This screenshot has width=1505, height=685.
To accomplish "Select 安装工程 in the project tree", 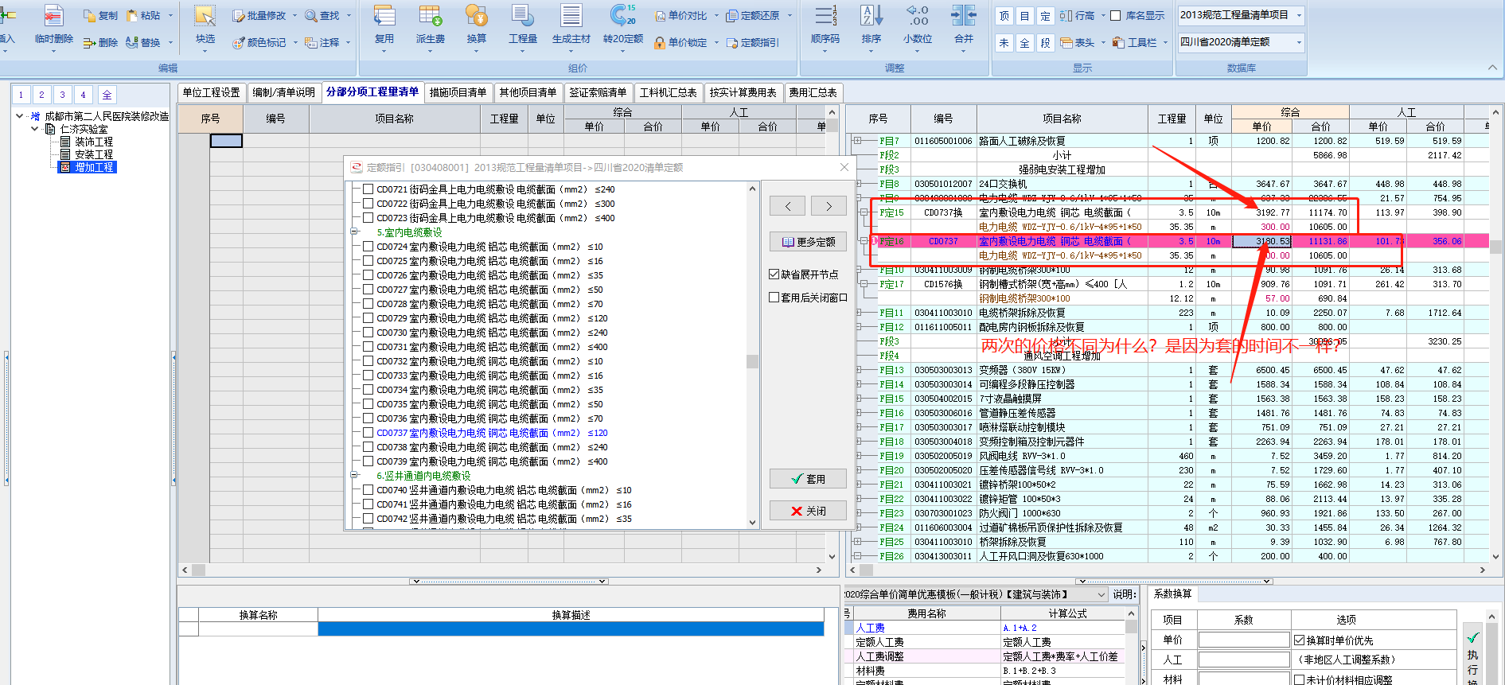I will (94, 154).
